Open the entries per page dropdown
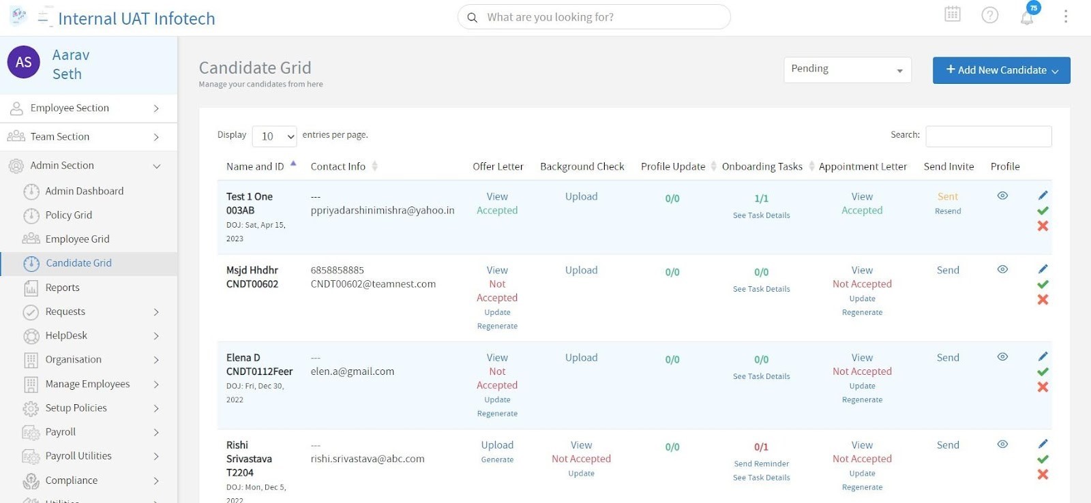Screen dimensions: 1091x503 point(275,136)
